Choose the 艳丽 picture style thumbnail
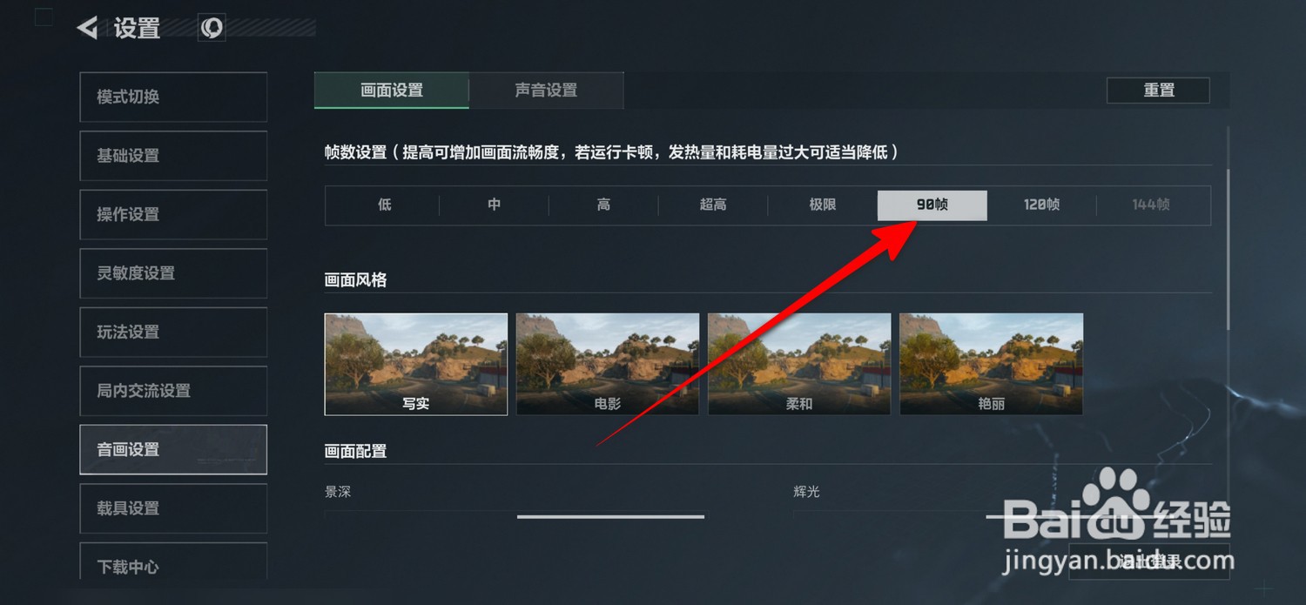The height and width of the screenshot is (605, 1306). point(991,364)
